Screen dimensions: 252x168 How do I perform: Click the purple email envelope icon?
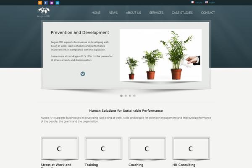tap(52, 3)
